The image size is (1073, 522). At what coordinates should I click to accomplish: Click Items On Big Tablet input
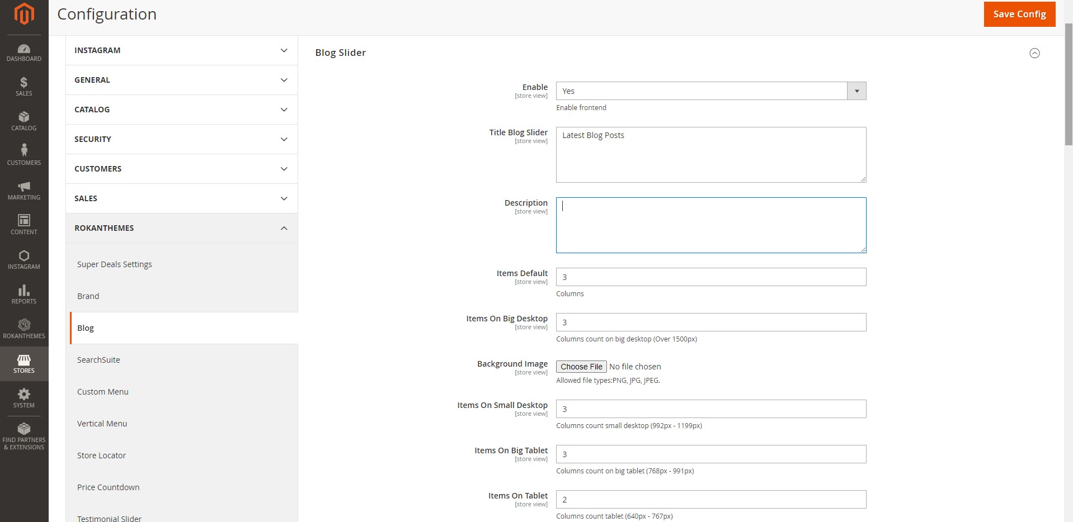pos(710,454)
